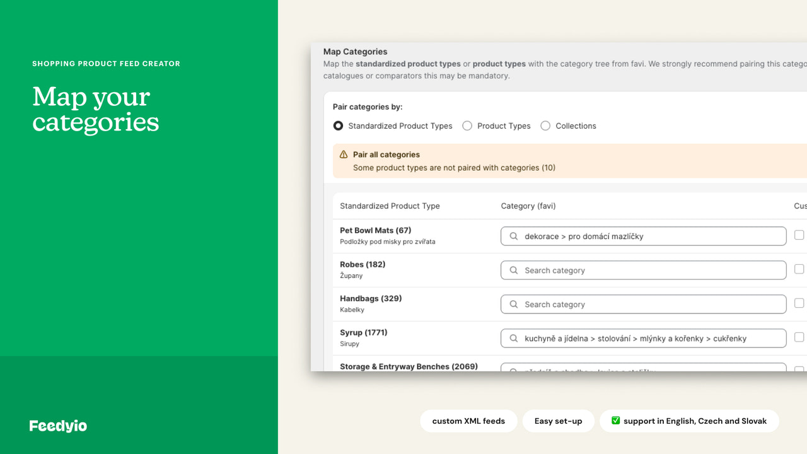The width and height of the screenshot is (807, 454).
Task: Click the custom XML feeds button
Action: (x=468, y=421)
